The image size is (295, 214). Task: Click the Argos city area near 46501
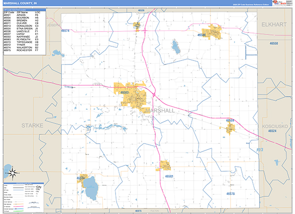164,166
